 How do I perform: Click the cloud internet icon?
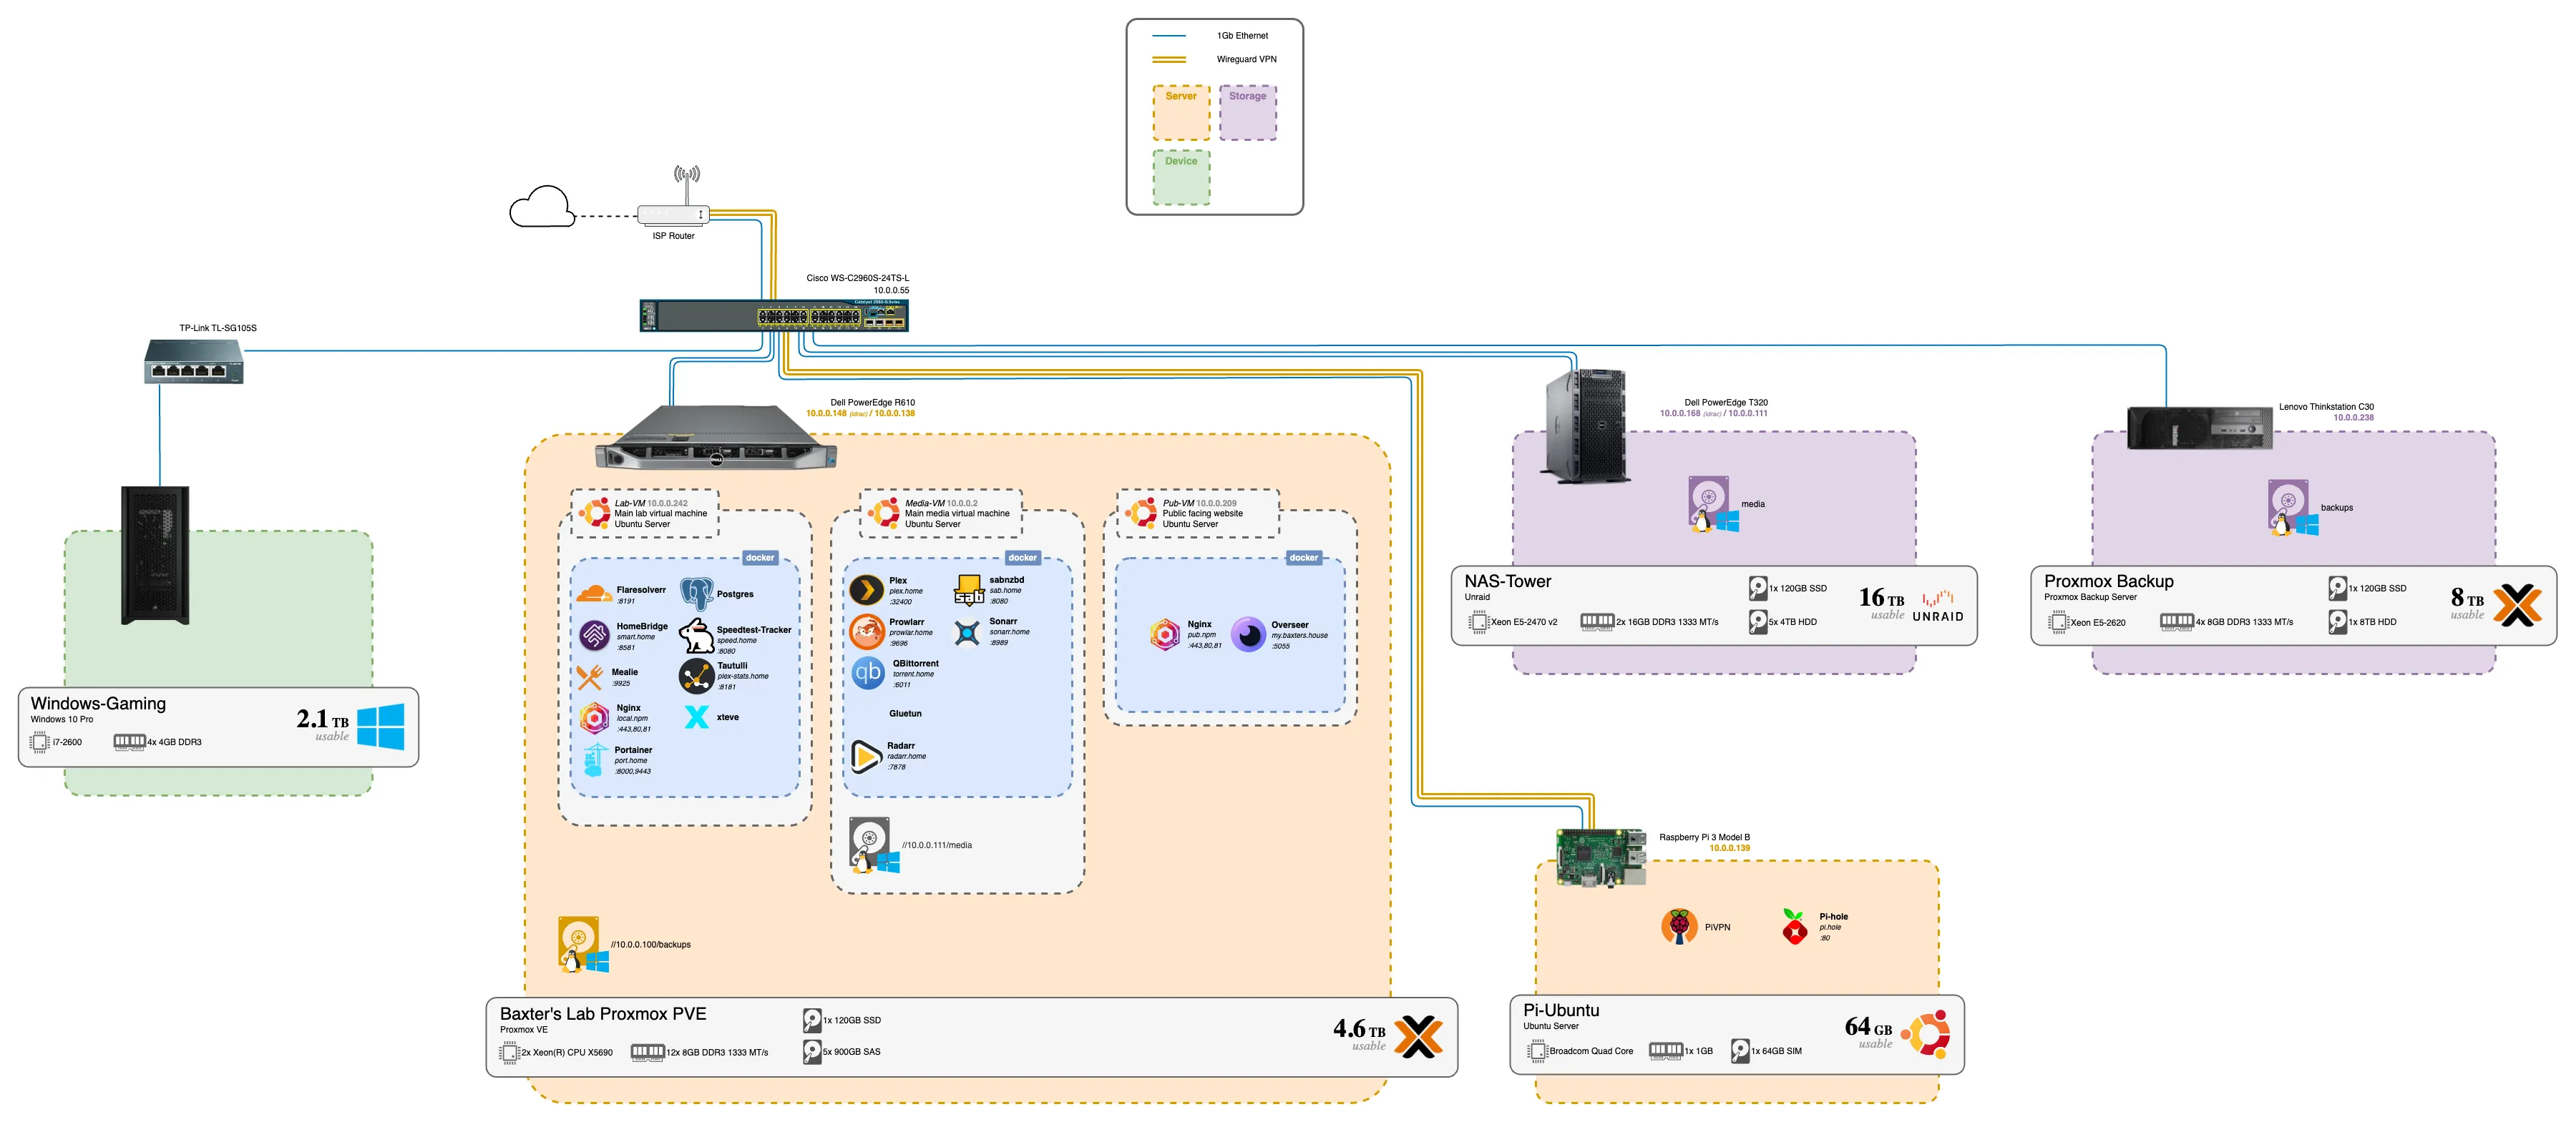[x=541, y=208]
